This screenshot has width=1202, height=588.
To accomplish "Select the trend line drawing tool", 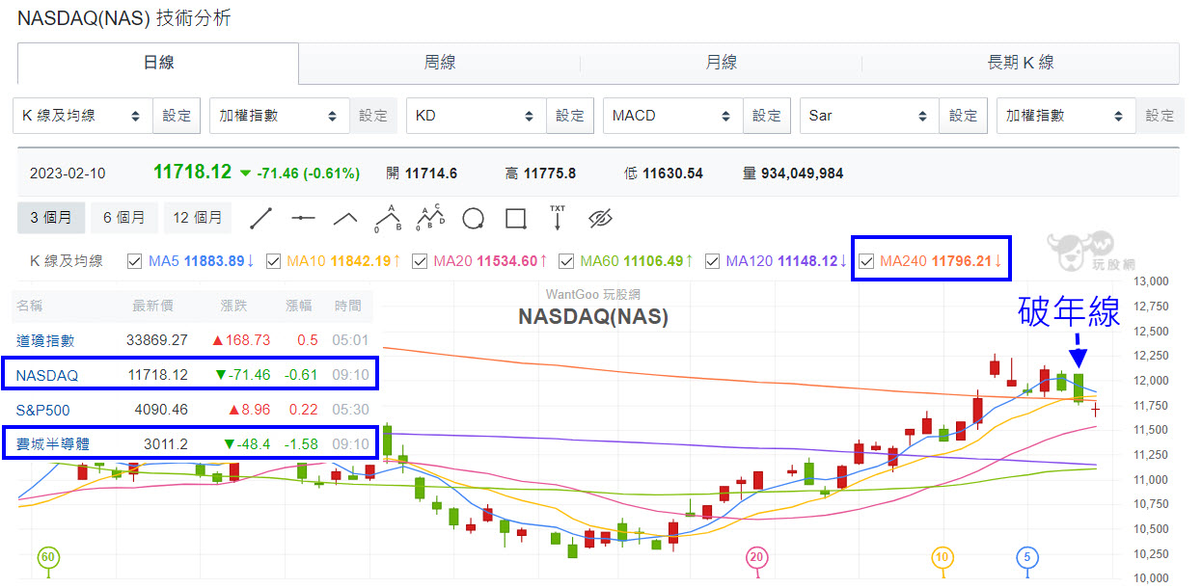I will pos(261,218).
